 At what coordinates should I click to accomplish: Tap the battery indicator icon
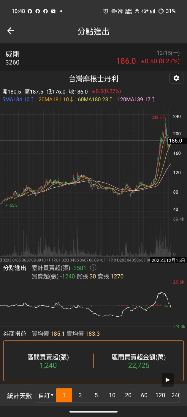coord(161,11)
